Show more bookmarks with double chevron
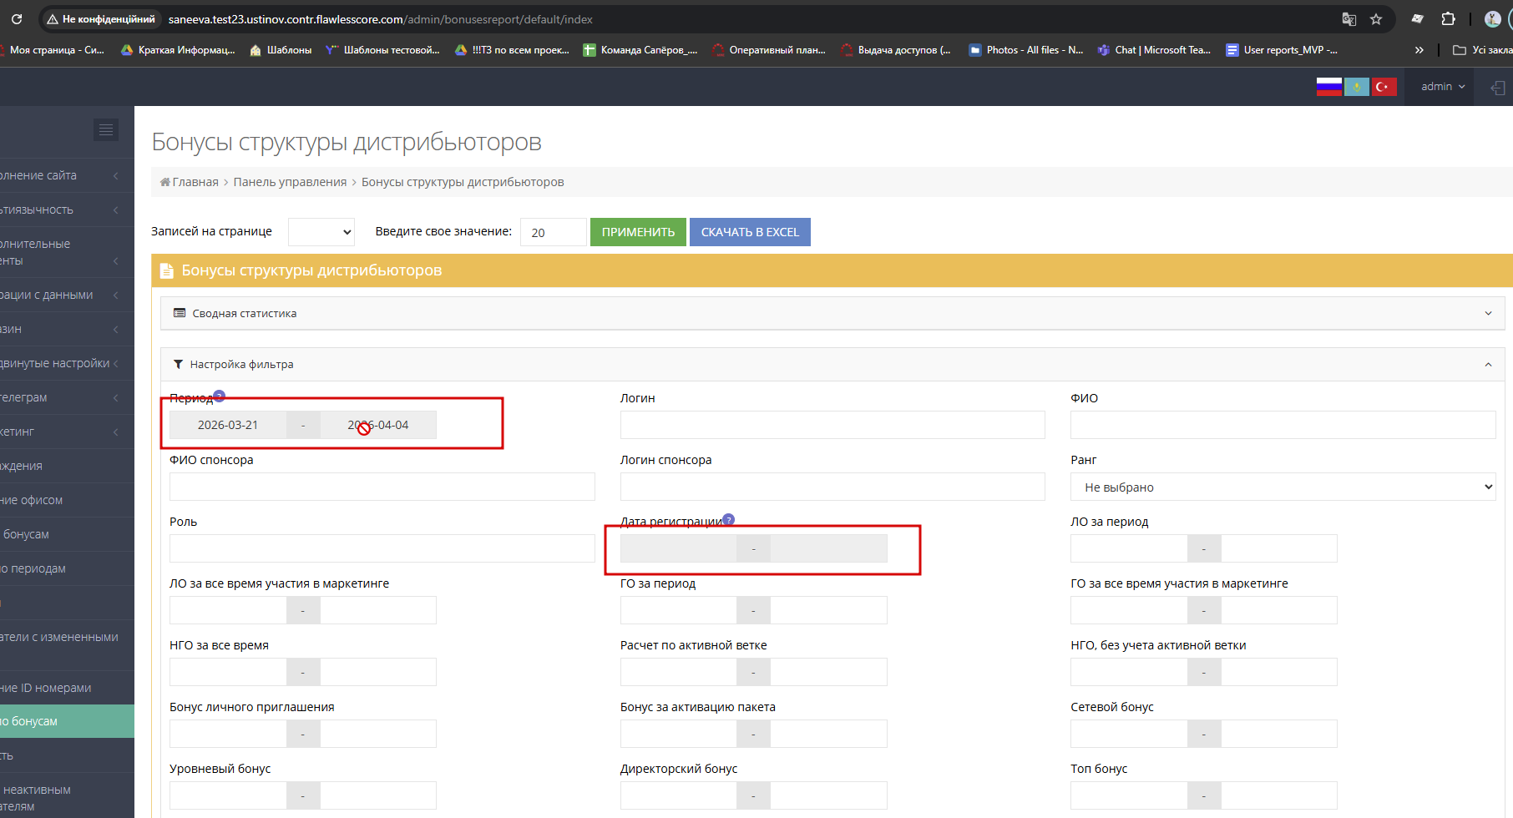 1419,50
